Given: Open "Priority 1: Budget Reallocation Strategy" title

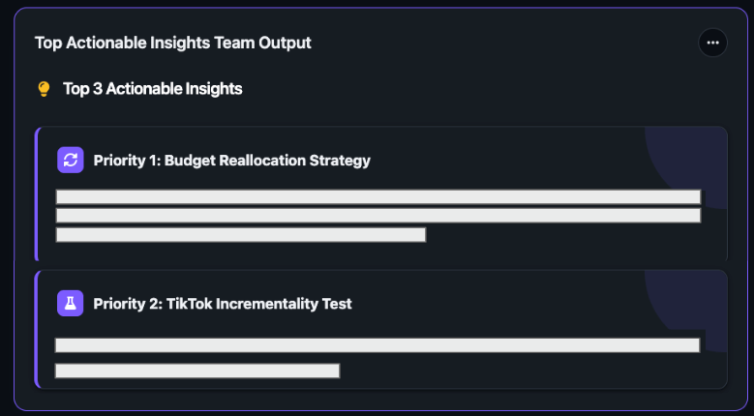Looking at the screenshot, I should coord(232,161).
